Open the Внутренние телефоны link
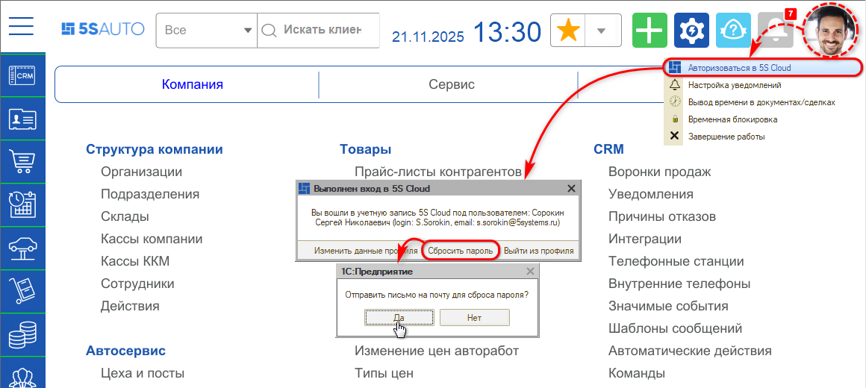 click(679, 284)
